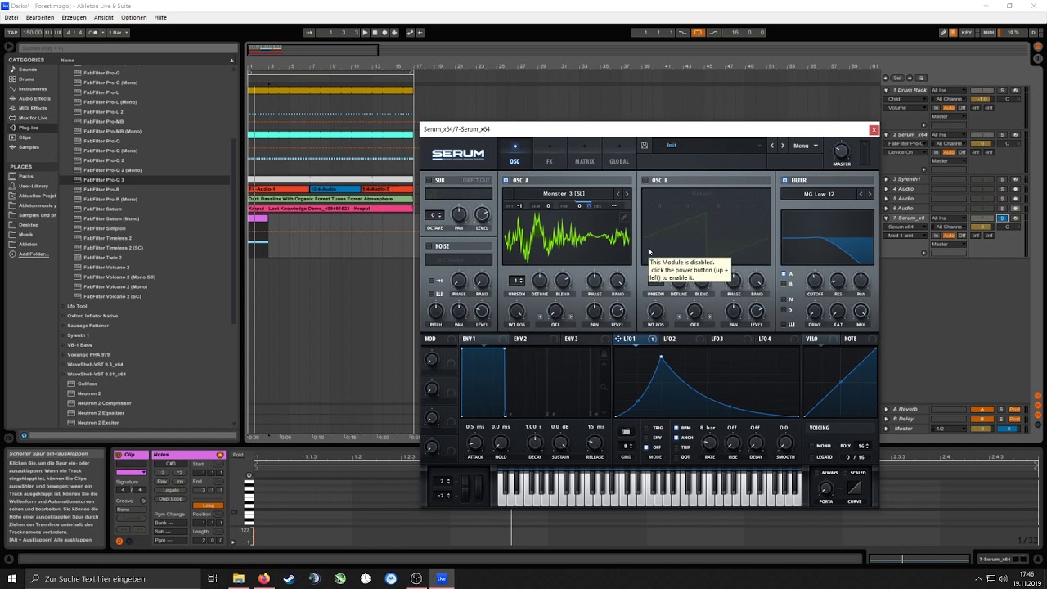Open Firefox from the taskbar

pos(263,579)
